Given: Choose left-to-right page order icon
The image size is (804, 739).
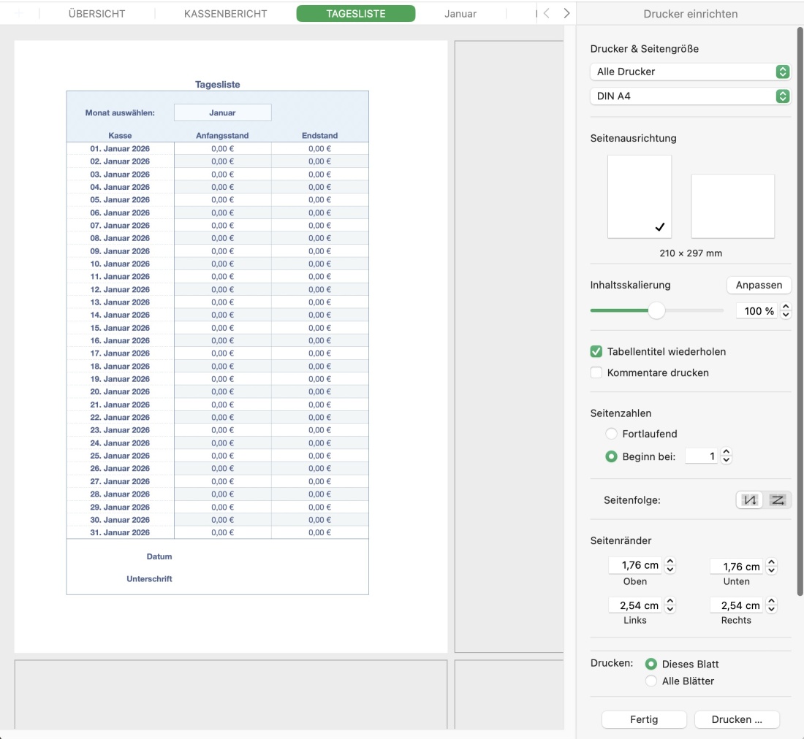Looking at the screenshot, I should (x=777, y=500).
